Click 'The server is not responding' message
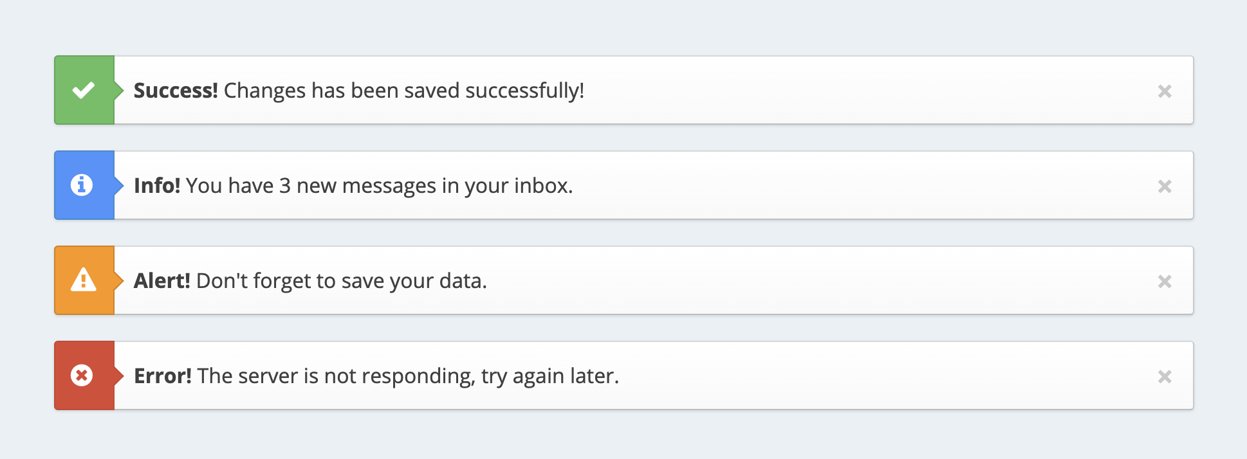Viewport: 1247px width, 459px height. pos(333,376)
